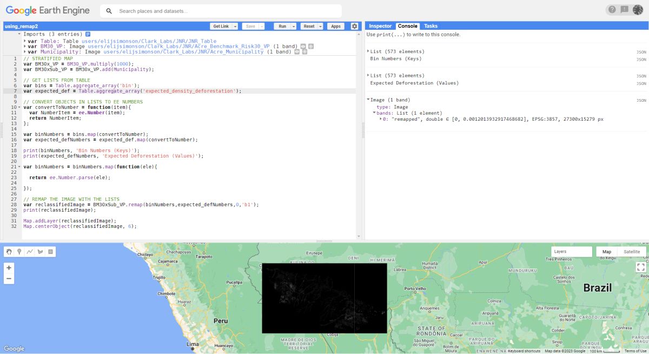Zoom out the map with minus
The width and height of the screenshot is (649, 354).
[9, 279]
